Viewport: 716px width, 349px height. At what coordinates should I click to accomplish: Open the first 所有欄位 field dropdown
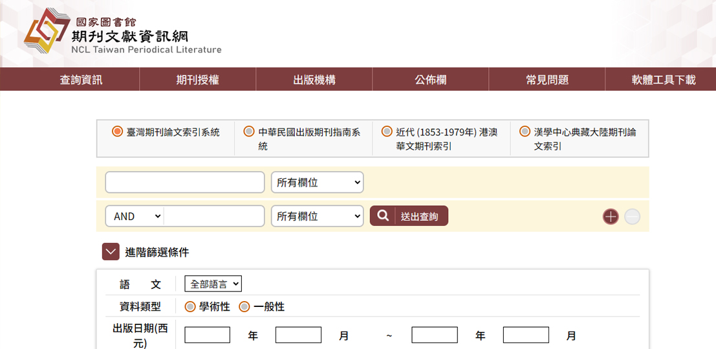[x=317, y=183]
